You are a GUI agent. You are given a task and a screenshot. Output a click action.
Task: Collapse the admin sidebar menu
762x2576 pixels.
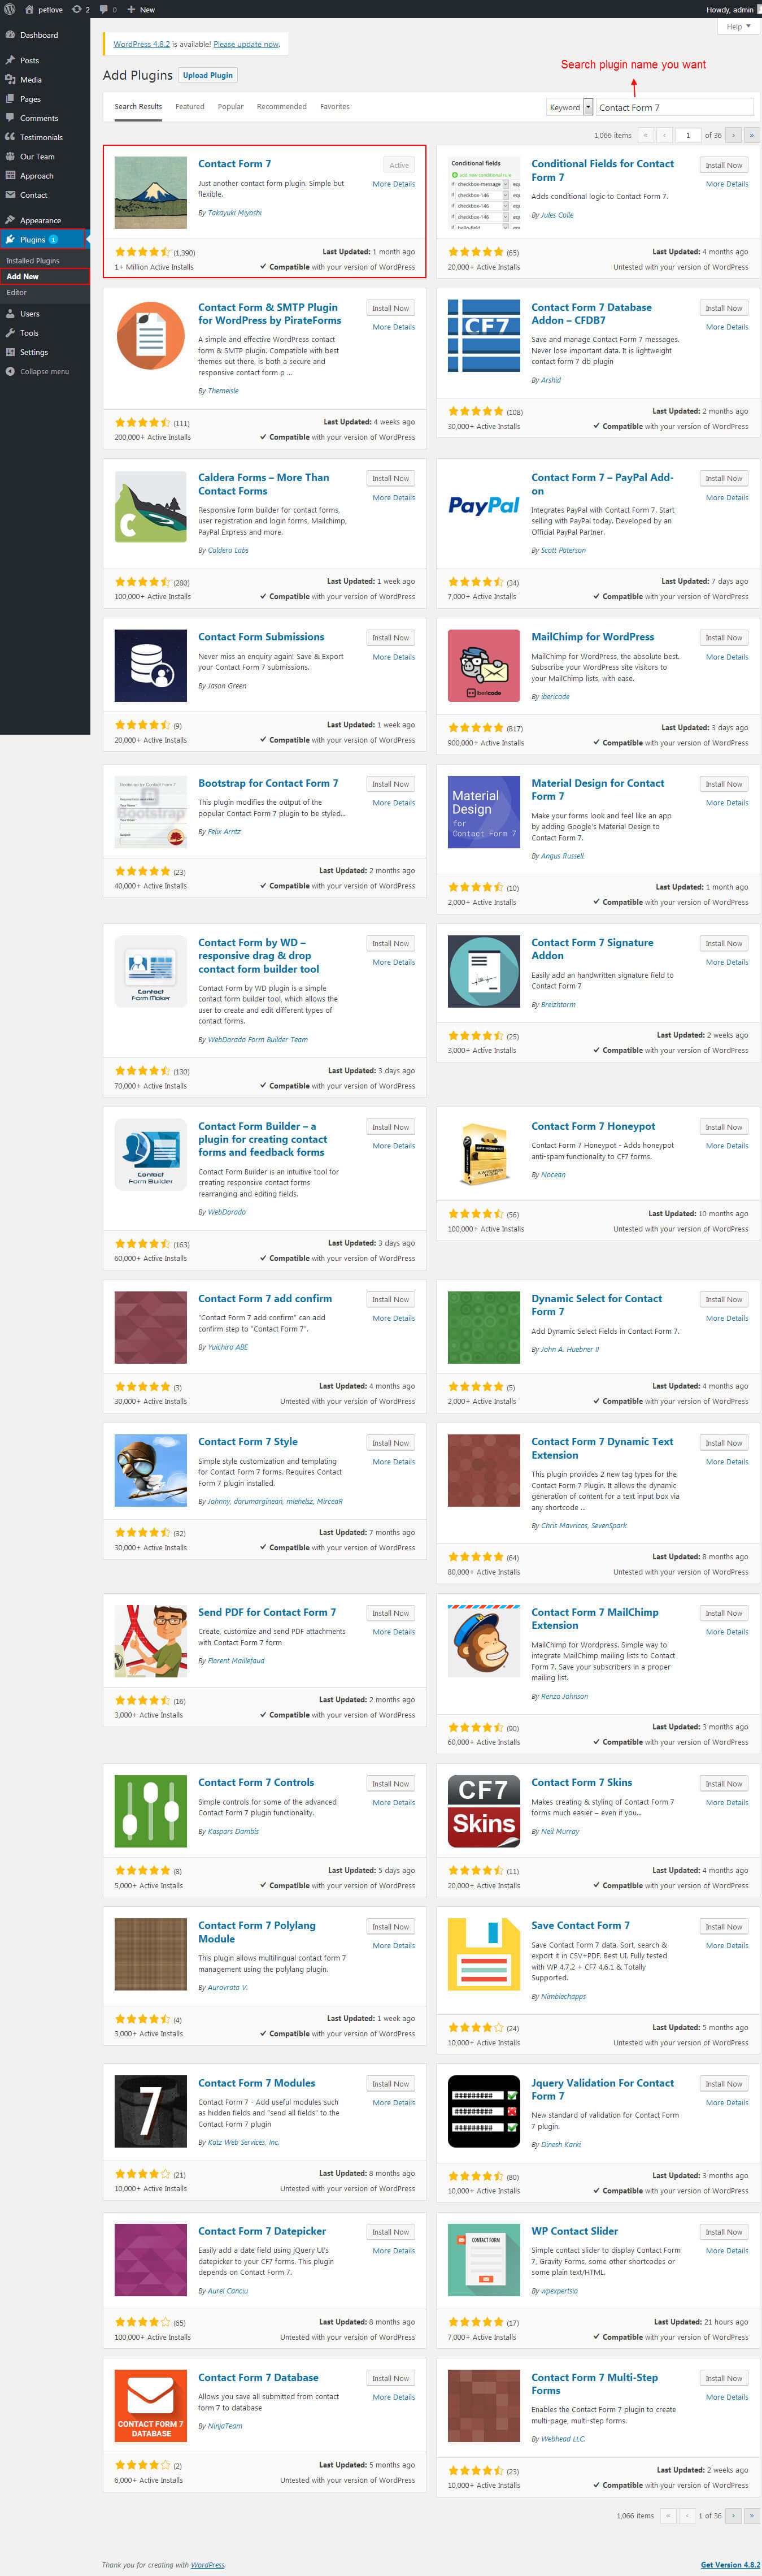38,371
